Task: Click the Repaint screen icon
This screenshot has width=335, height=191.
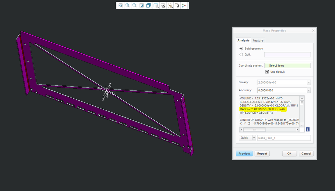Action: (142, 5)
